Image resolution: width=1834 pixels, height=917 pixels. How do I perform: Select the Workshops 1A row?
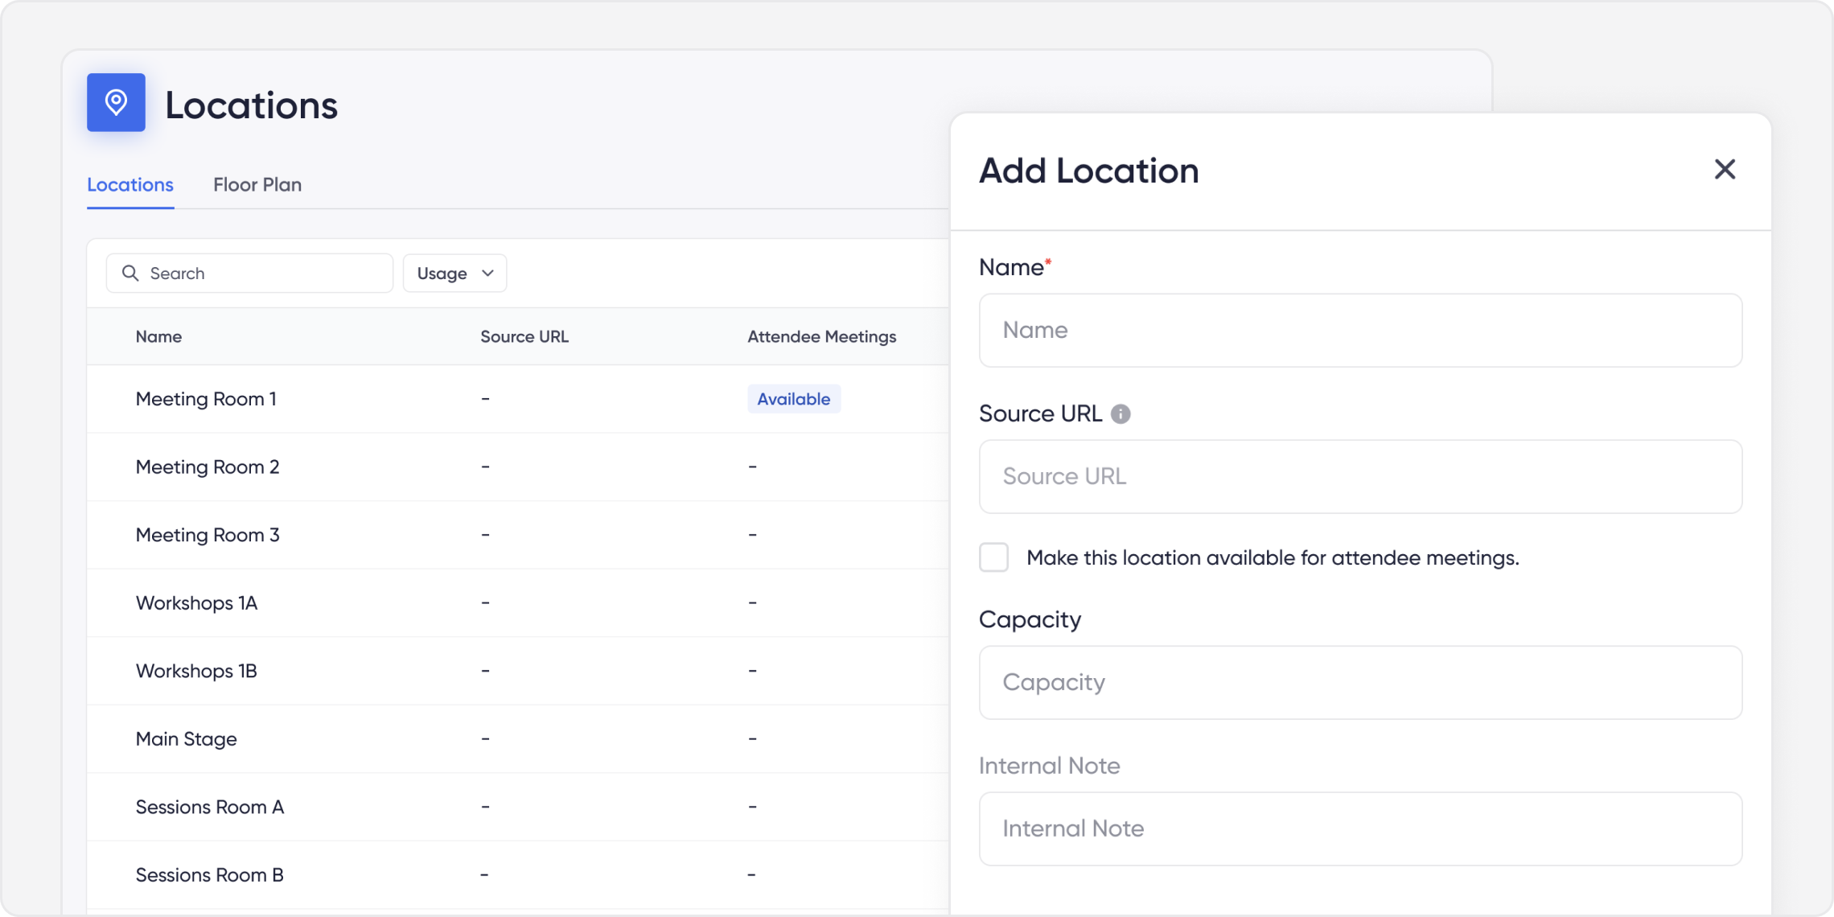[x=518, y=603]
